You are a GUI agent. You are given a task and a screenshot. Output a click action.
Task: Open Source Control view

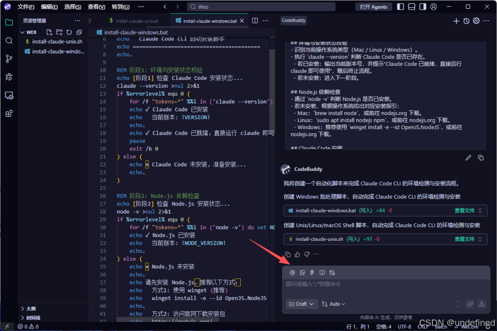(9, 58)
